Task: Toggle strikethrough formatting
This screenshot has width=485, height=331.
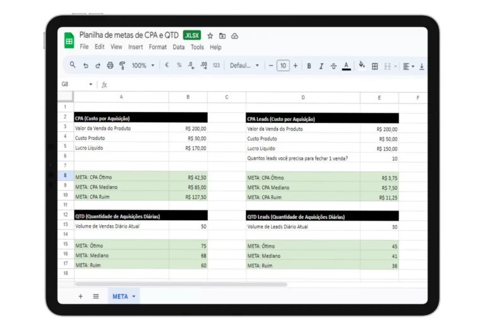Action: (x=333, y=66)
